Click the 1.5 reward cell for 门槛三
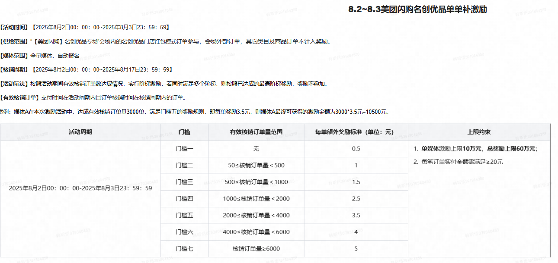This screenshot has width=558, height=263. pos(356,182)
